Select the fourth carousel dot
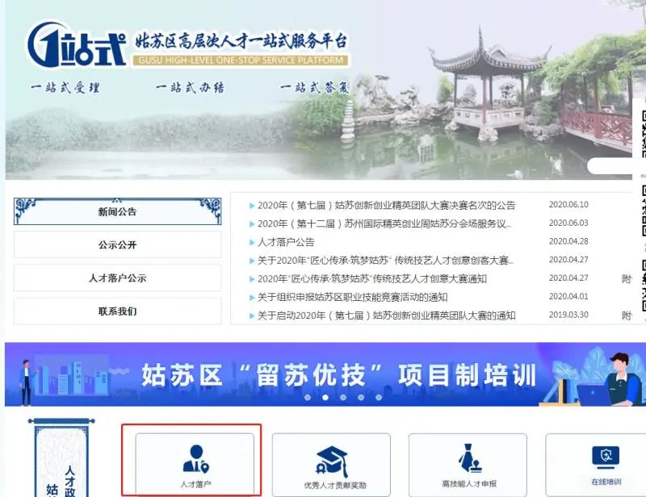The image size is (646, 497). coord(361,397)
